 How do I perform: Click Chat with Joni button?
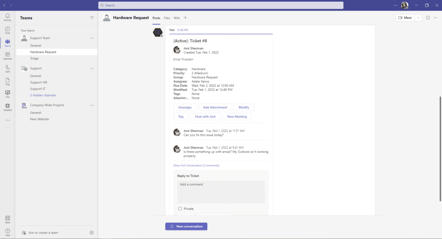coord(205,117)
